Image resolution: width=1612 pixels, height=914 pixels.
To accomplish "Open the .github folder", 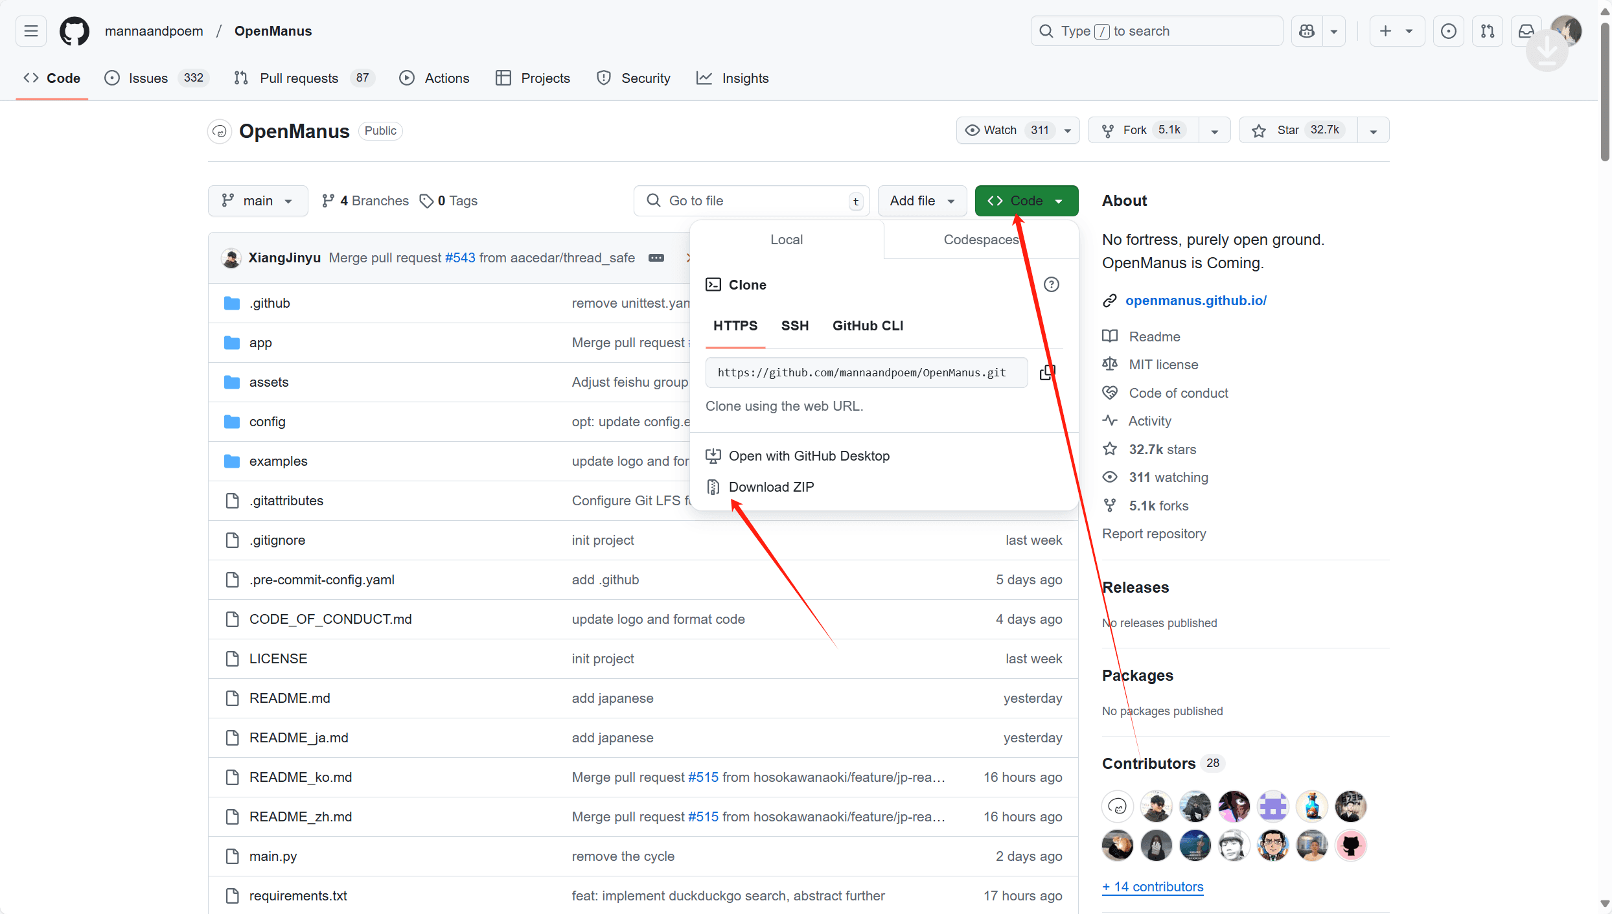I will (270, 303).
